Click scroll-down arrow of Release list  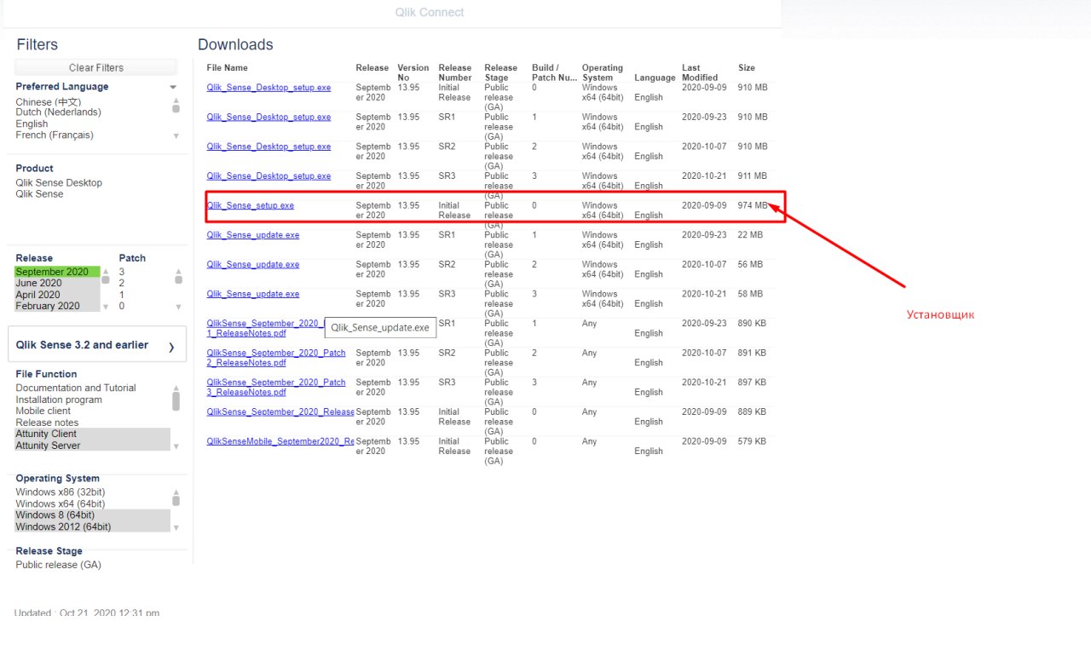click(x=106, y=307)
